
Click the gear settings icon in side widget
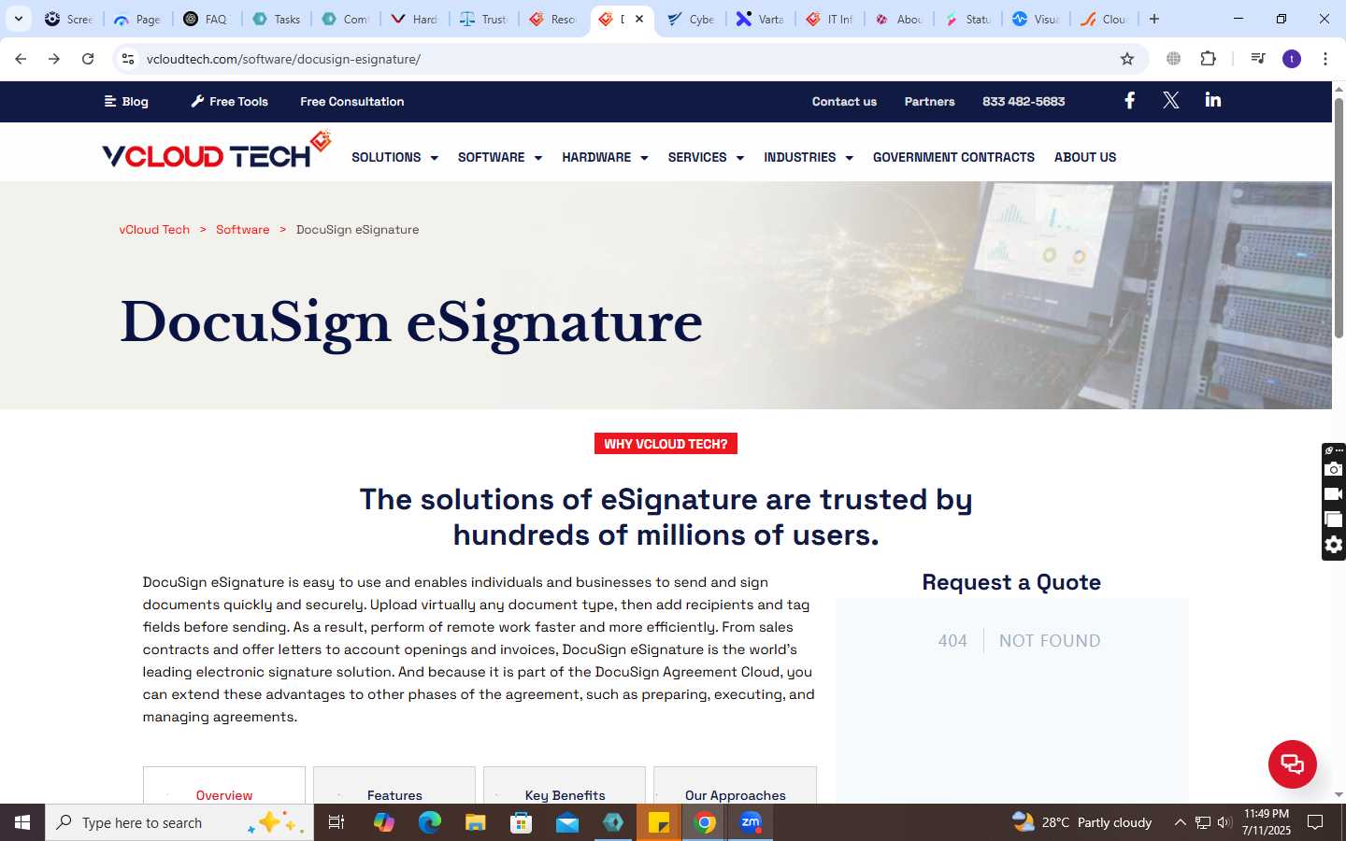(x=1334, y=545)
